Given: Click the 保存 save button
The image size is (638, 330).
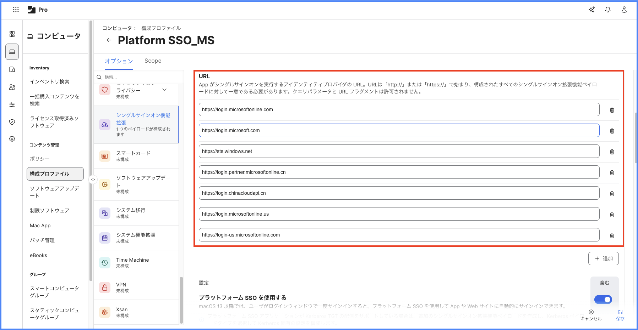Looking at the screenshot, I should (x=620, y=315).
